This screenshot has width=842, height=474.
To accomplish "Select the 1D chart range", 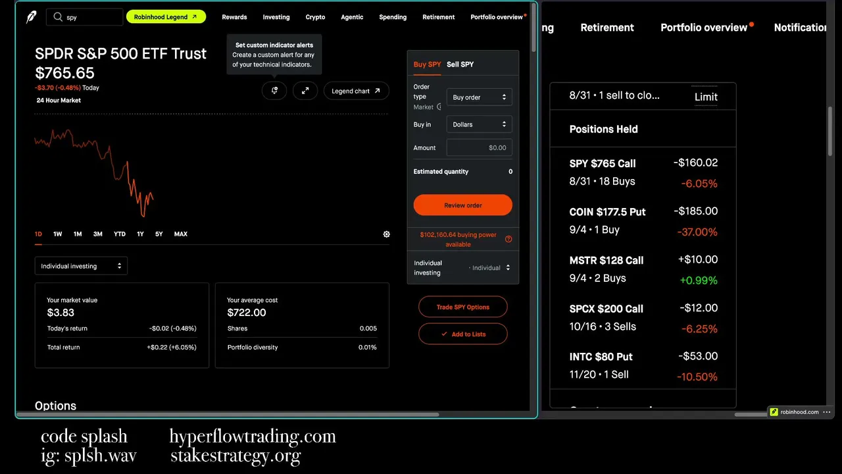I will click(38, 234).
